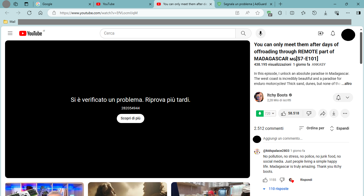Open the Create video icon

point(321,33)
